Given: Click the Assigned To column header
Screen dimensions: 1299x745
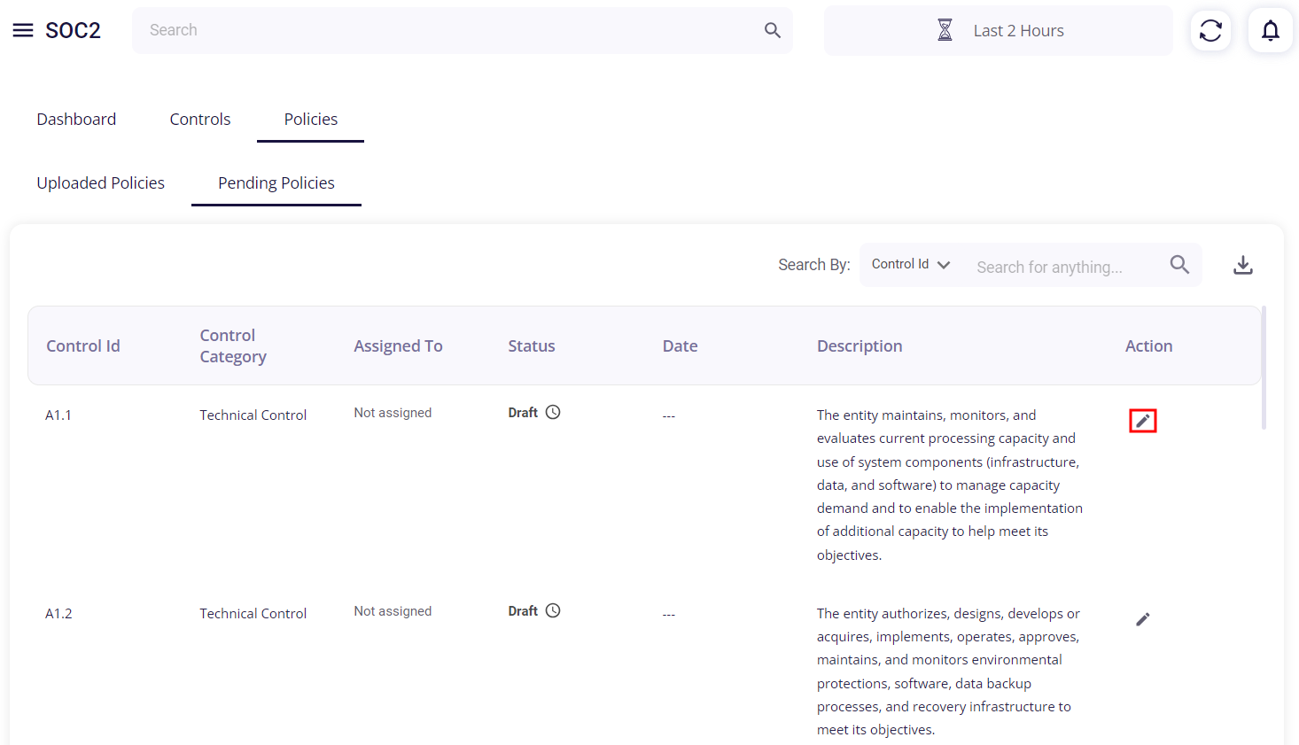Looking at the screenshot, I should click(x=398, y=345).
